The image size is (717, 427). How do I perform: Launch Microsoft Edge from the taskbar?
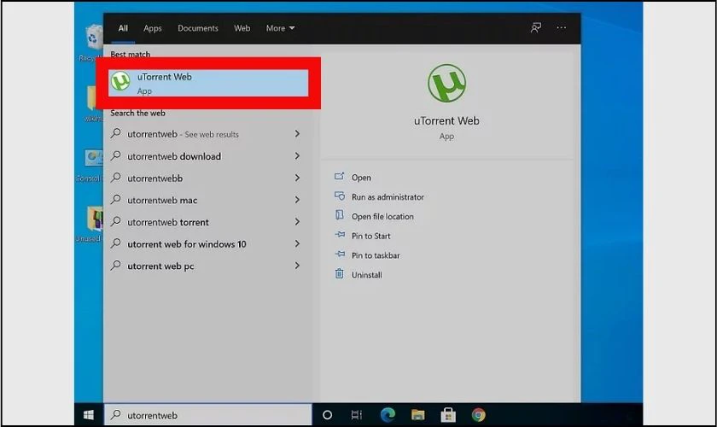(388, 415)
